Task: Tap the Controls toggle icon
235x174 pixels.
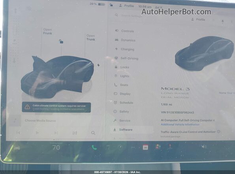Action: click(x=117, y=30)
